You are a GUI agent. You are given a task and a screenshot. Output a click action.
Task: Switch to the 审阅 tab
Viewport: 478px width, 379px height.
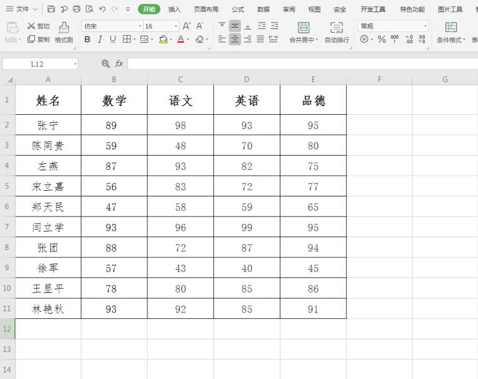click(x=289, y=9)
